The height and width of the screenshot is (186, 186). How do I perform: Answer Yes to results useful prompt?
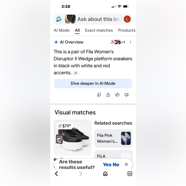107,165
